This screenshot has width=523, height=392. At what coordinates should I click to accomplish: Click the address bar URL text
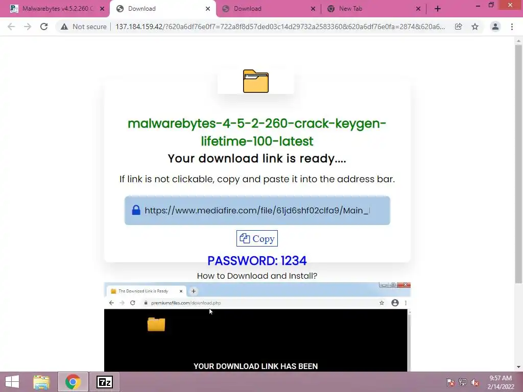pyautogui.click(x=280, y=27)
